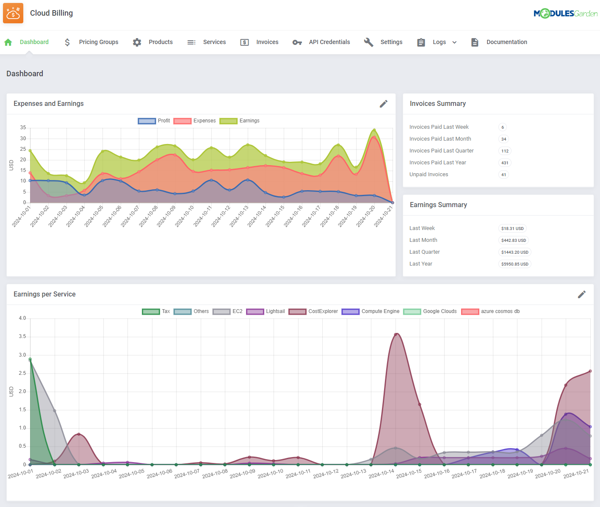Click the Invoices Paid Last Year count 431

[505, 163]
